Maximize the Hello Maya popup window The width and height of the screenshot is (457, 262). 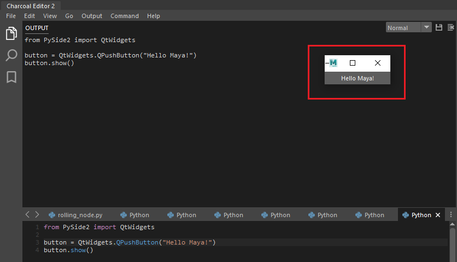353,63
